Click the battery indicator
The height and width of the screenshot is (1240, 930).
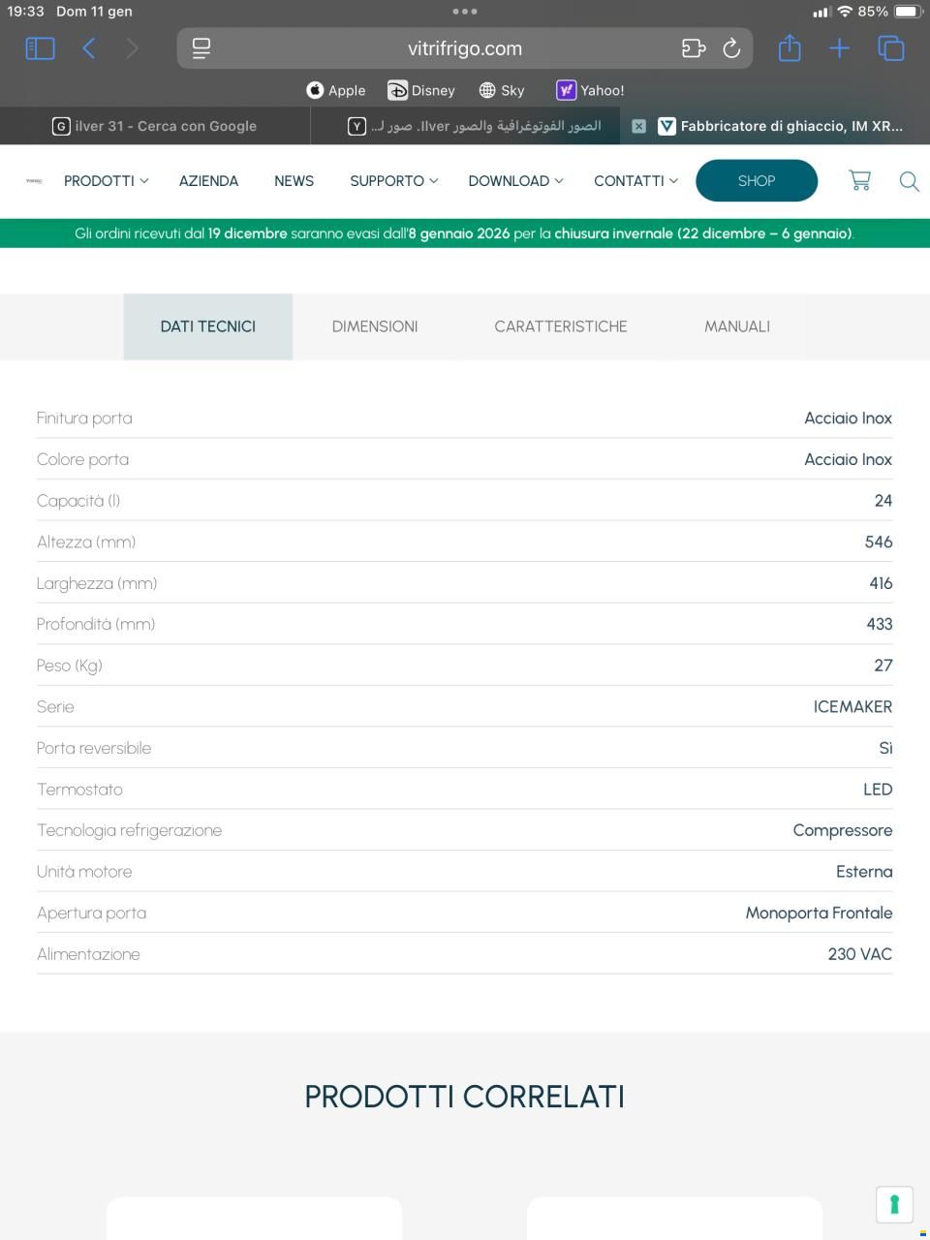(x=908, y=12)
